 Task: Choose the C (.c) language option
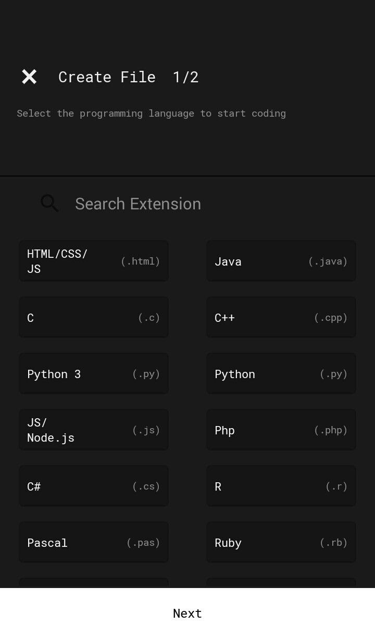94,317
